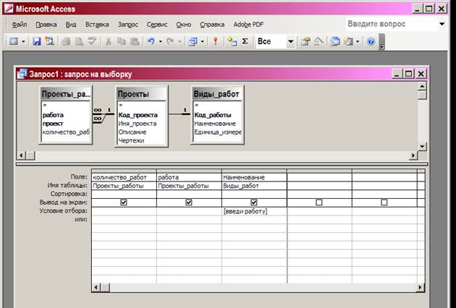Click the 'Введите вопрос' help input box
Screen dimensions: 456x308
tap(392, 24)
